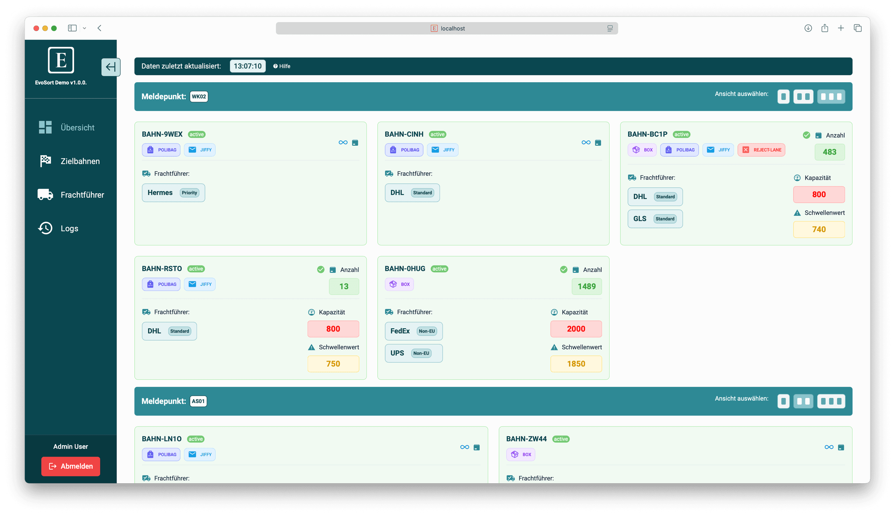Open the Logs history icon
895x516 pixels.
click(45, 228)
